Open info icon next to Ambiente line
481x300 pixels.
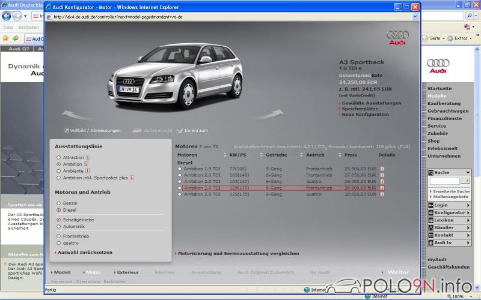point(87,171)
